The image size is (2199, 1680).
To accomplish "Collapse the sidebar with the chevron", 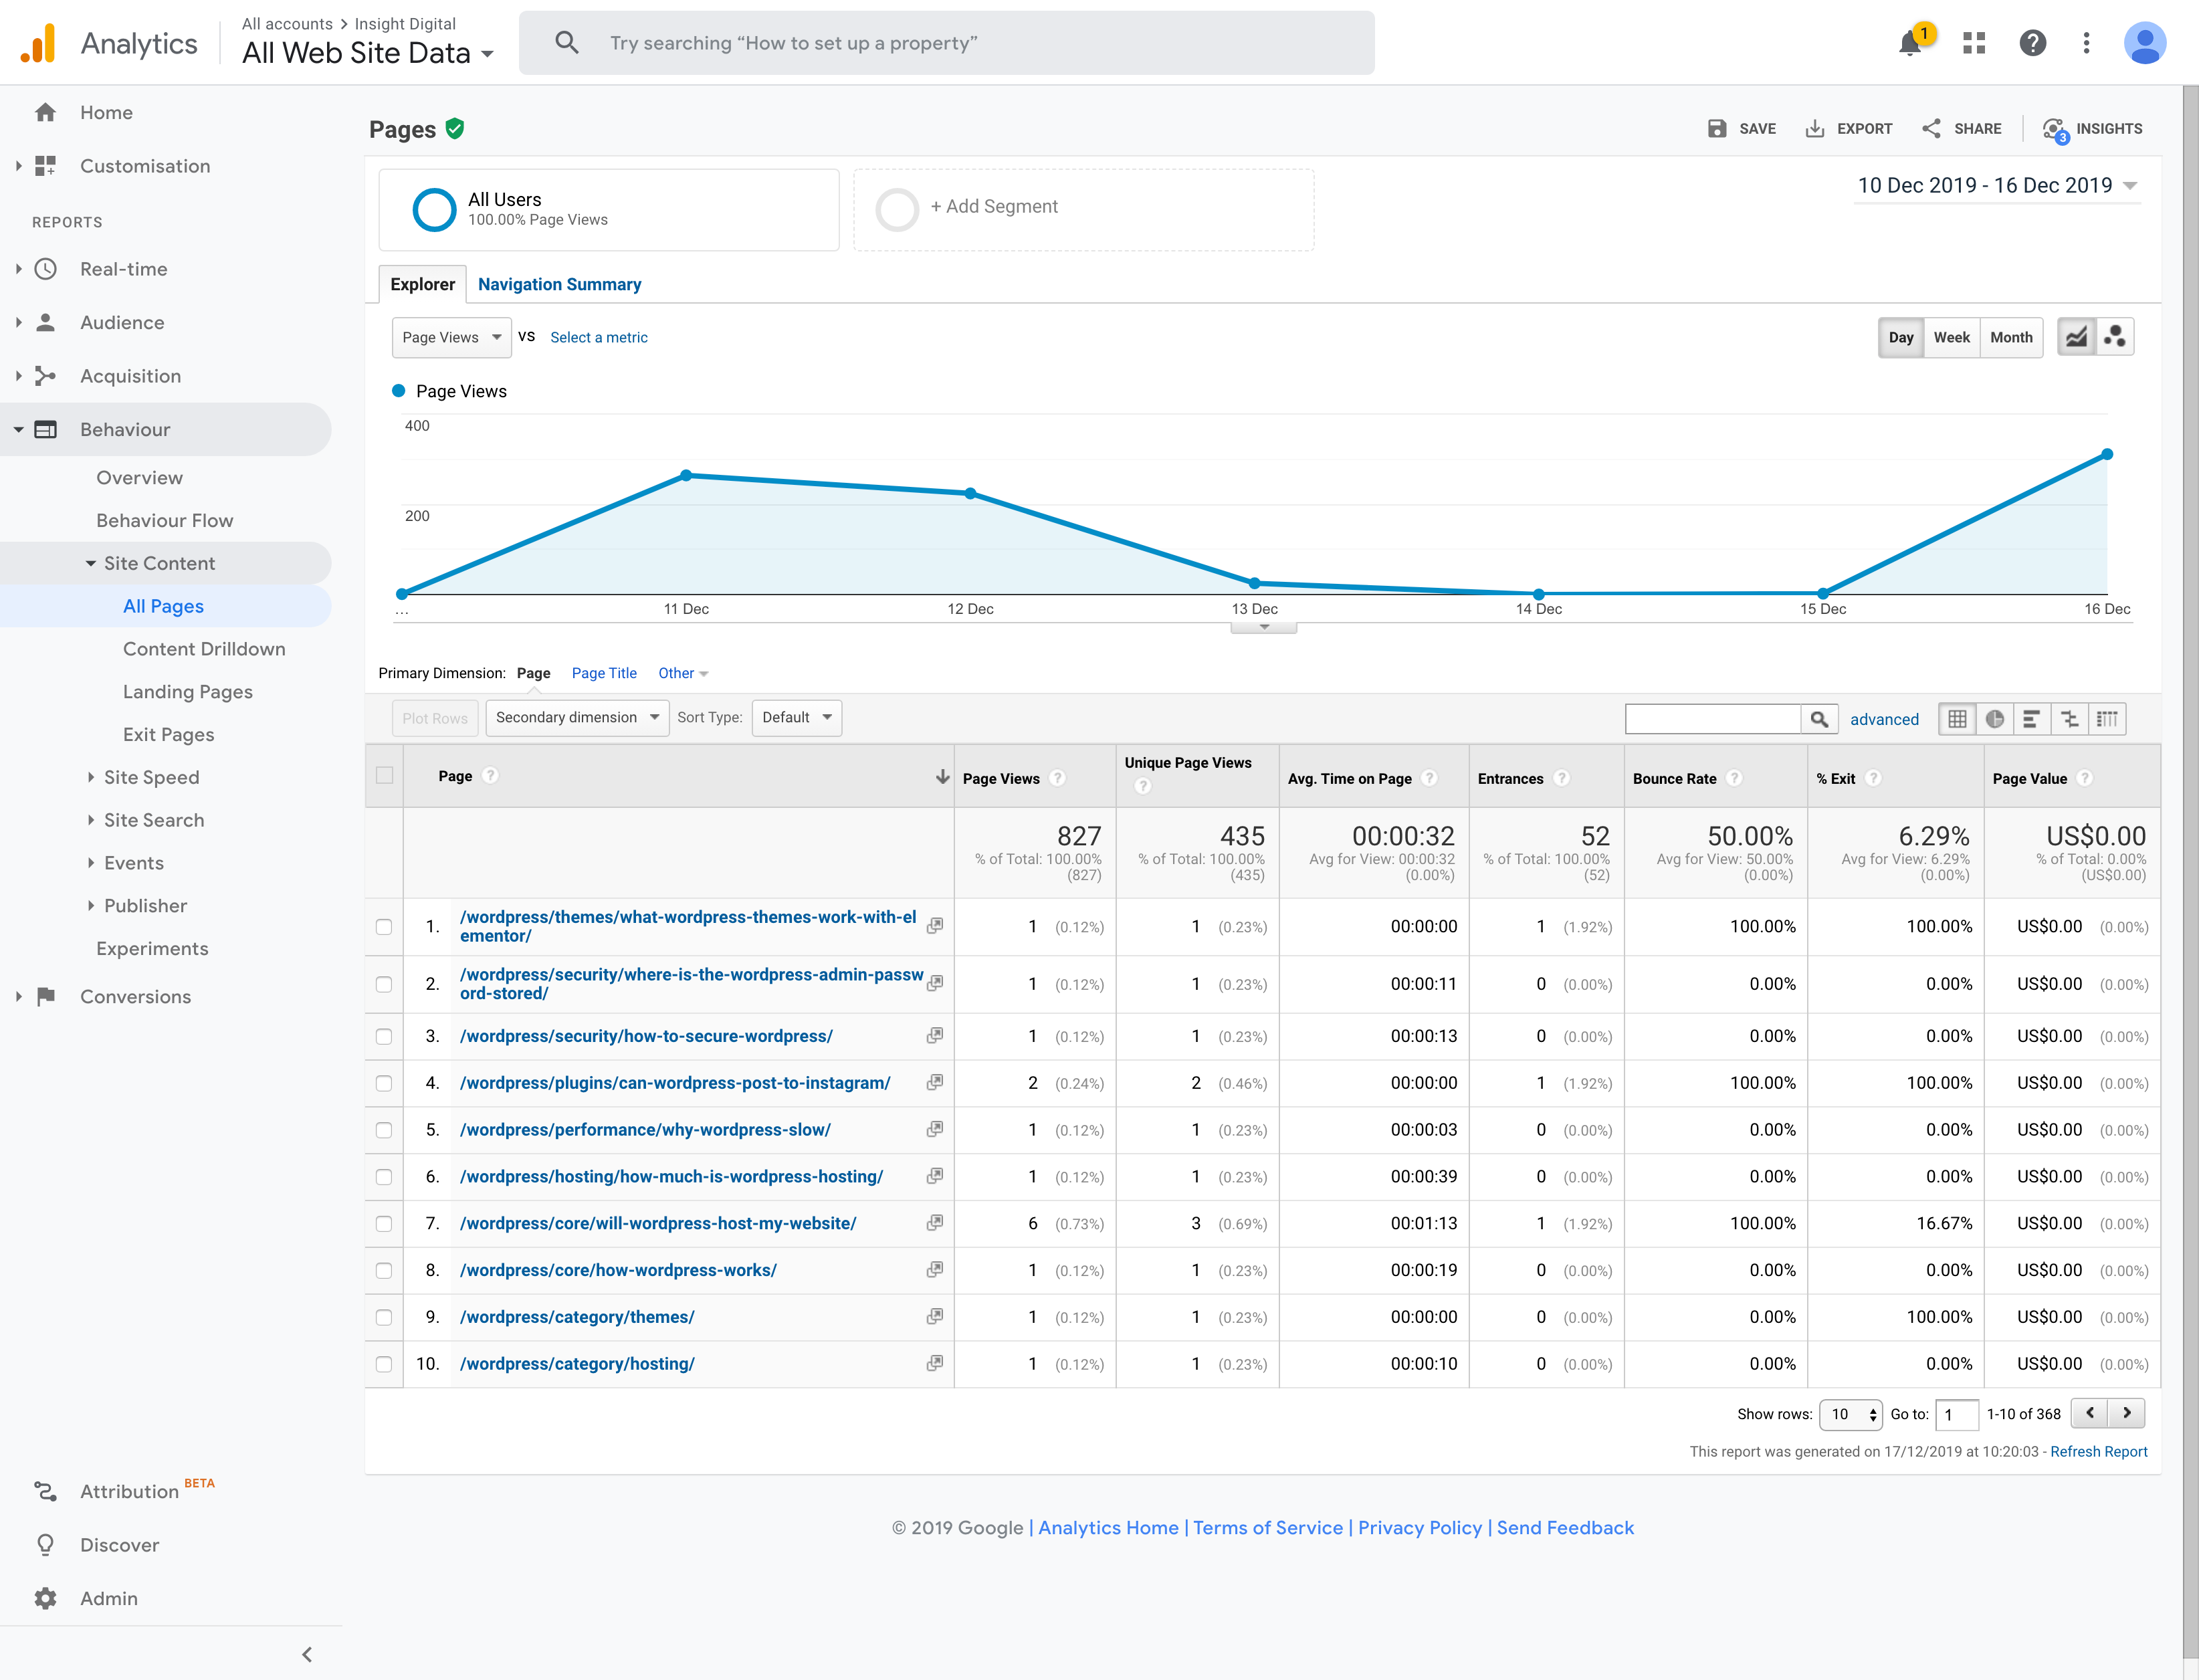I will pos(307,1654).
